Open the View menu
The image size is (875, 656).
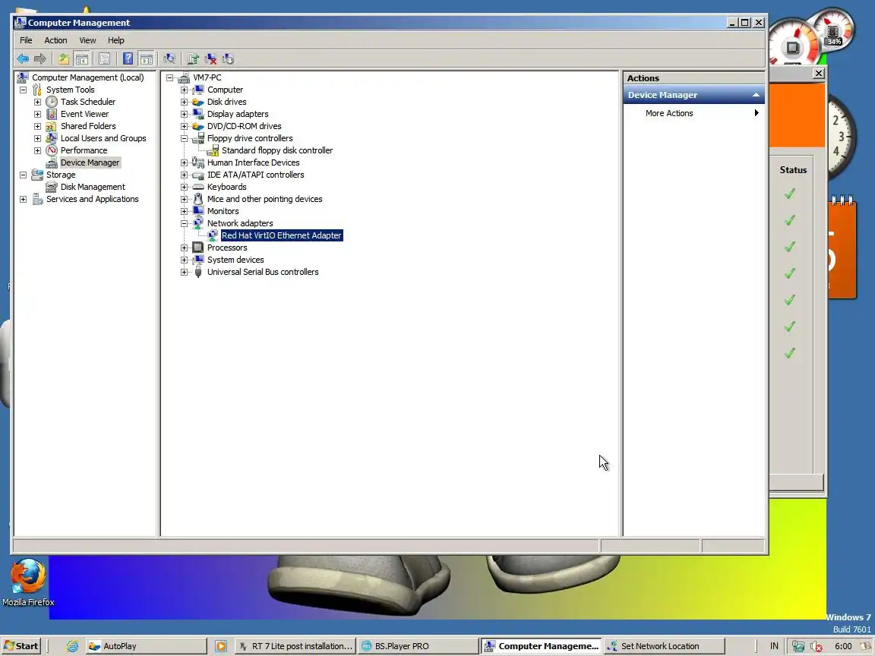(x=87, y=40)
